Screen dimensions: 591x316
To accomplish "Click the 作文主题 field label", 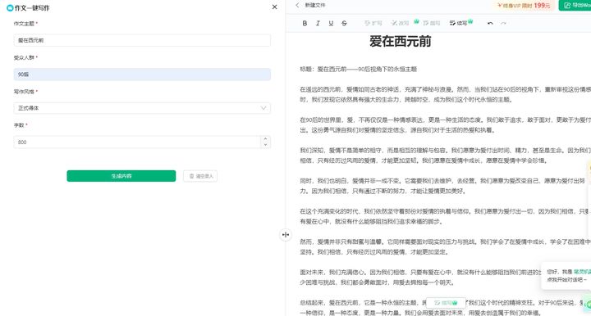I will [24, 24].
